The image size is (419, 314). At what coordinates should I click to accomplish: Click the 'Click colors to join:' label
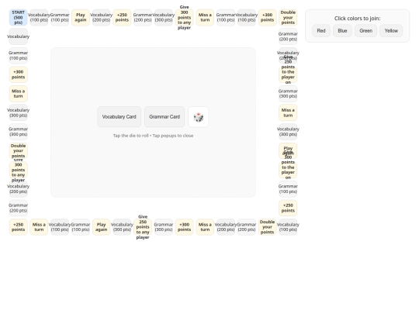coord(357,19)
